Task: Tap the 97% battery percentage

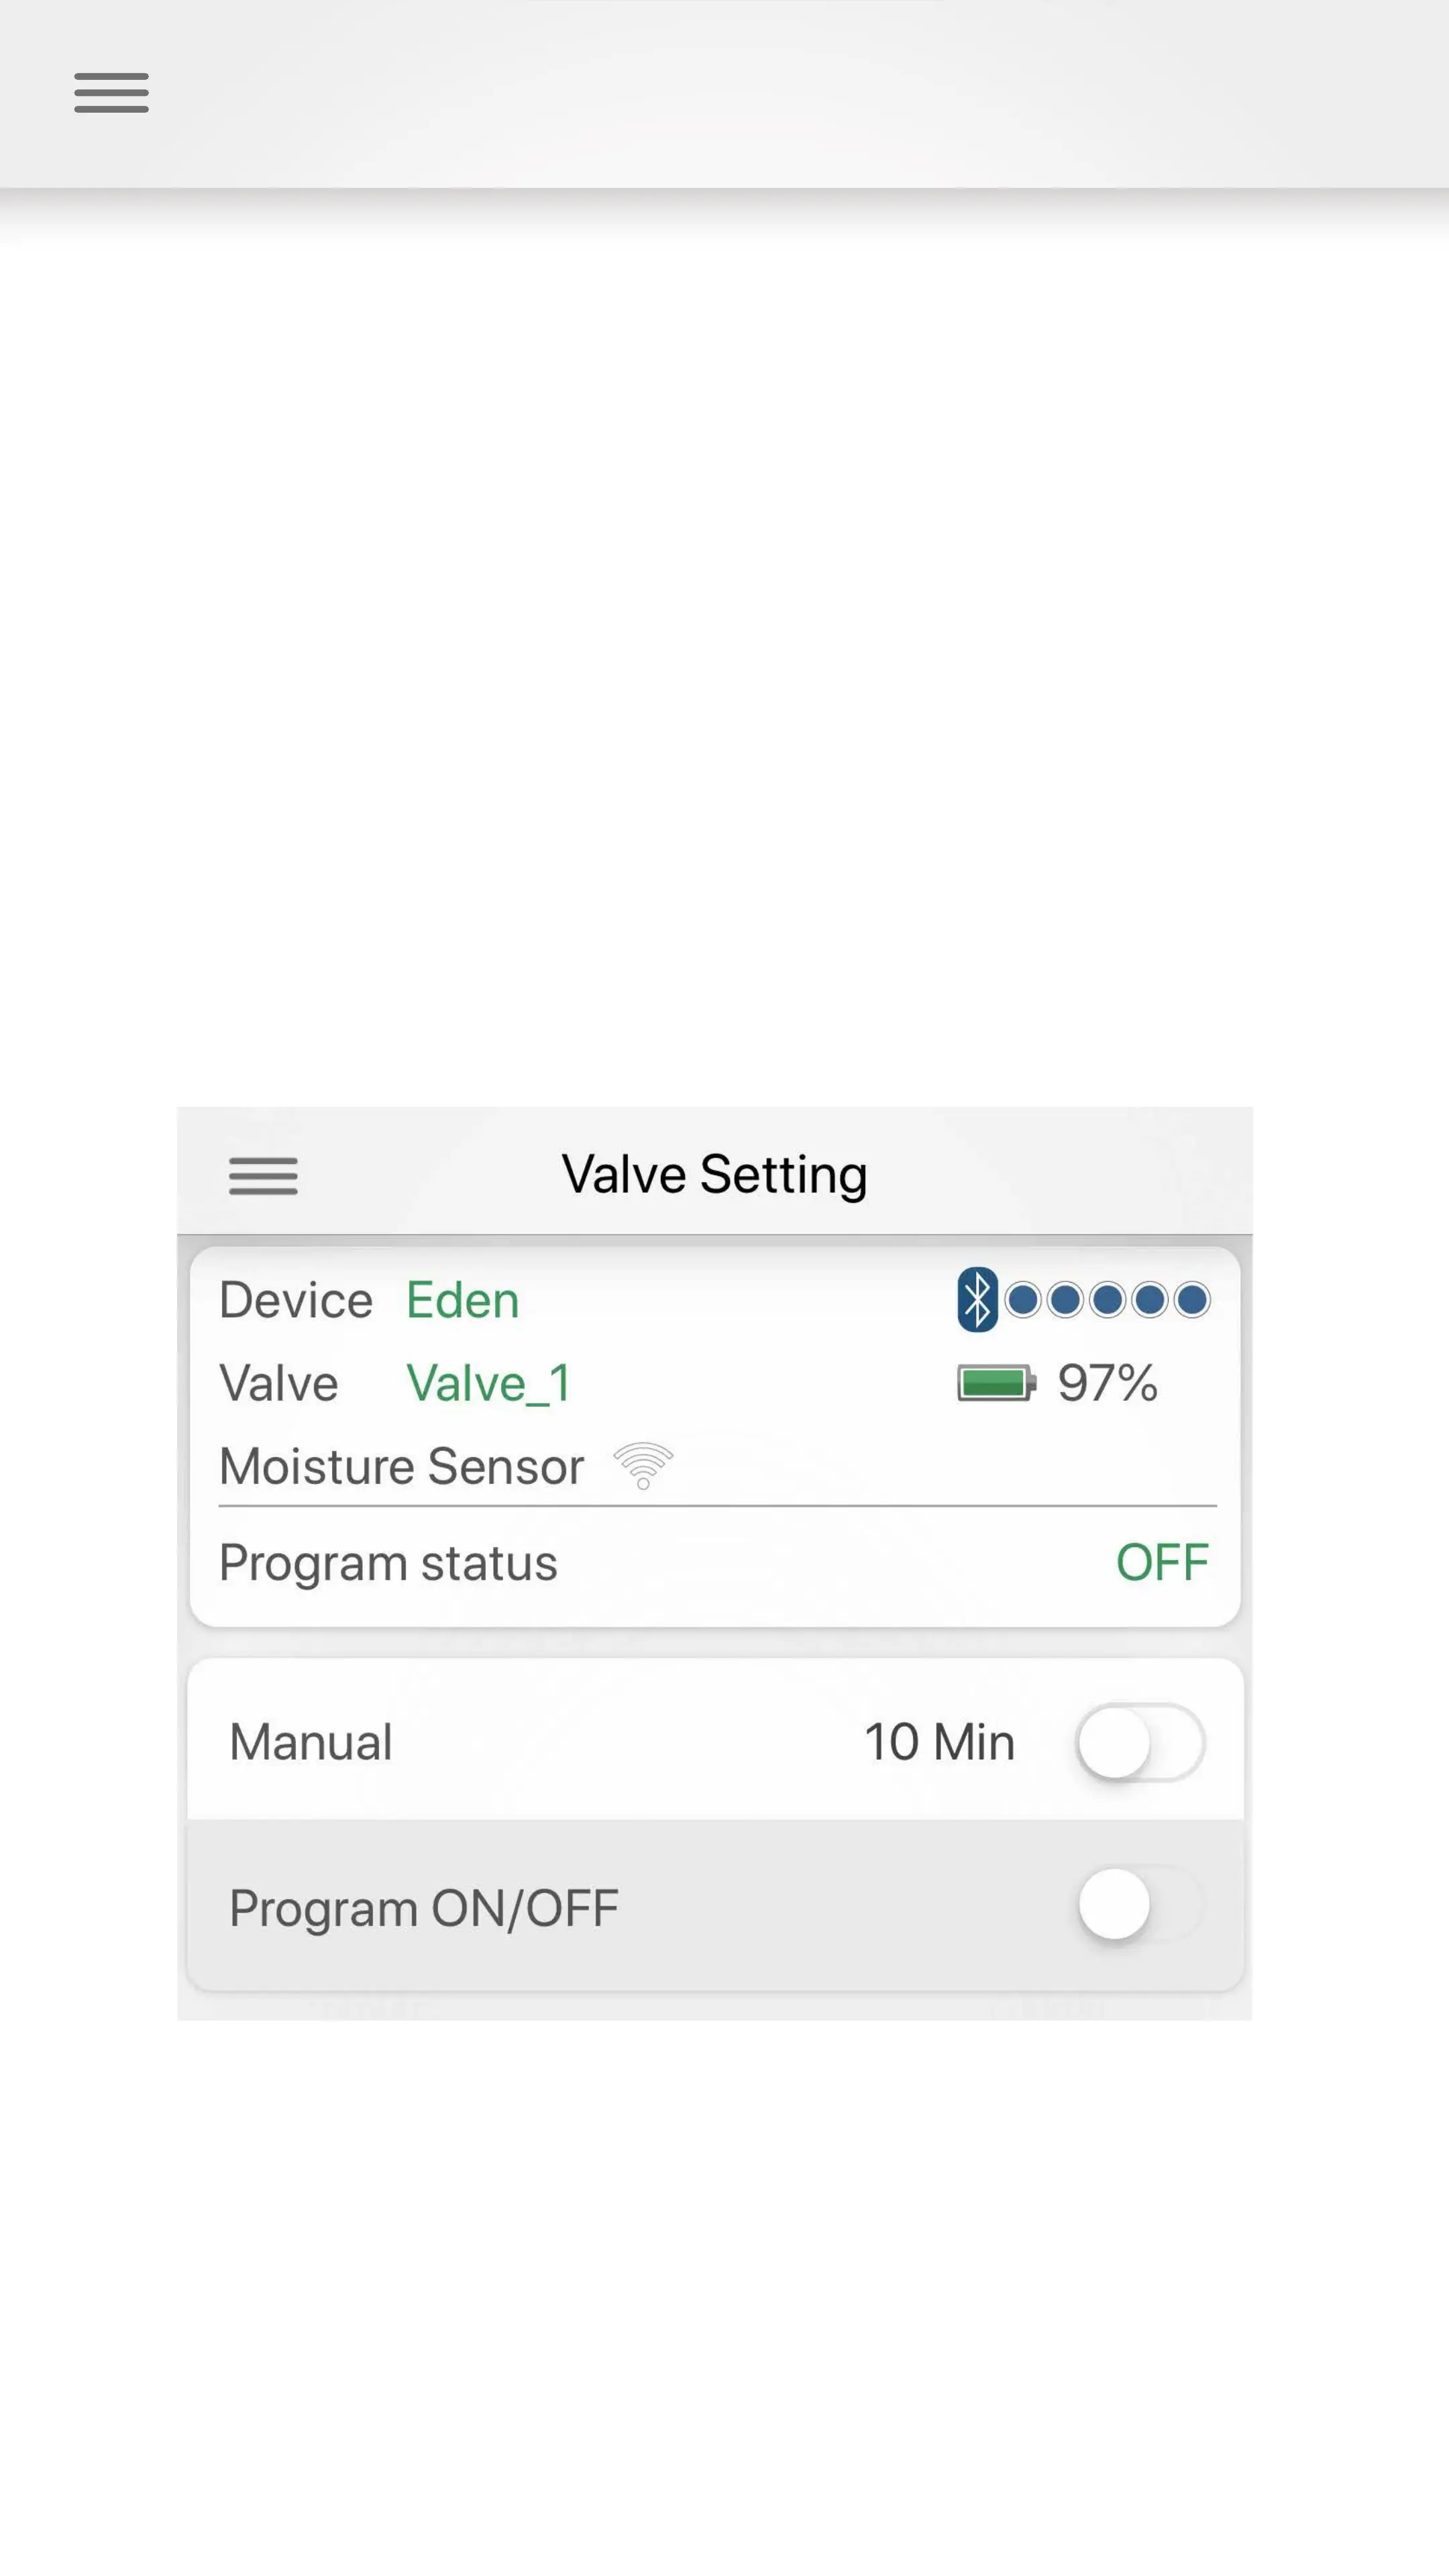Action: [1107, 1384]
